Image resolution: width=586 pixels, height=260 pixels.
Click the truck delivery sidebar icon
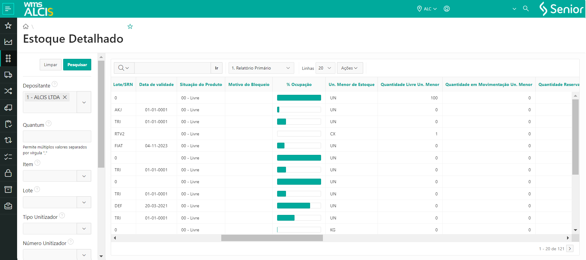pos(8,75)
